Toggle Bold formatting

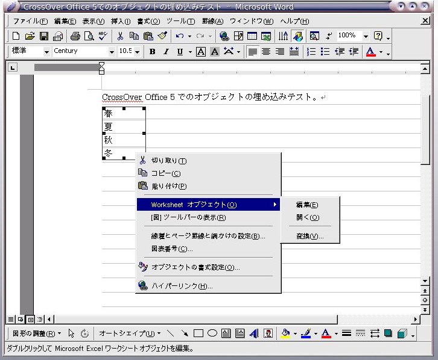tap(152, 52)
